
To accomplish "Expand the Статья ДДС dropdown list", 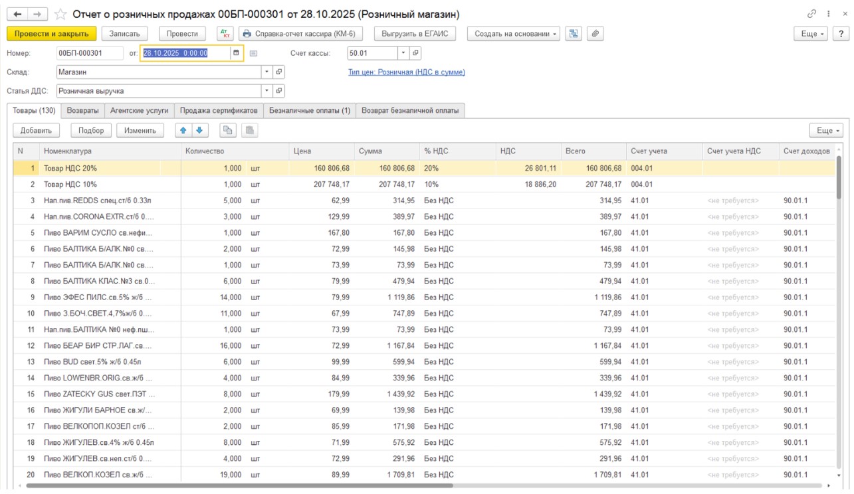I will [x=267, y=90].
